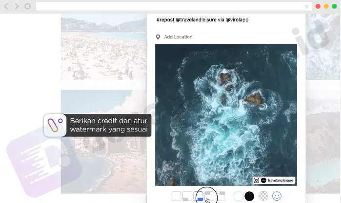341x203 pixels.
Task: Select the no-watermark position option
Action: click(x=176, y=196)
